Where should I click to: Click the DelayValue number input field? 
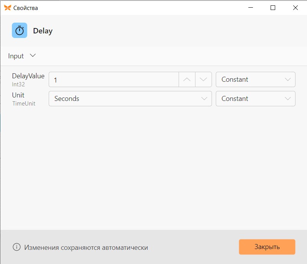(114, 79)
